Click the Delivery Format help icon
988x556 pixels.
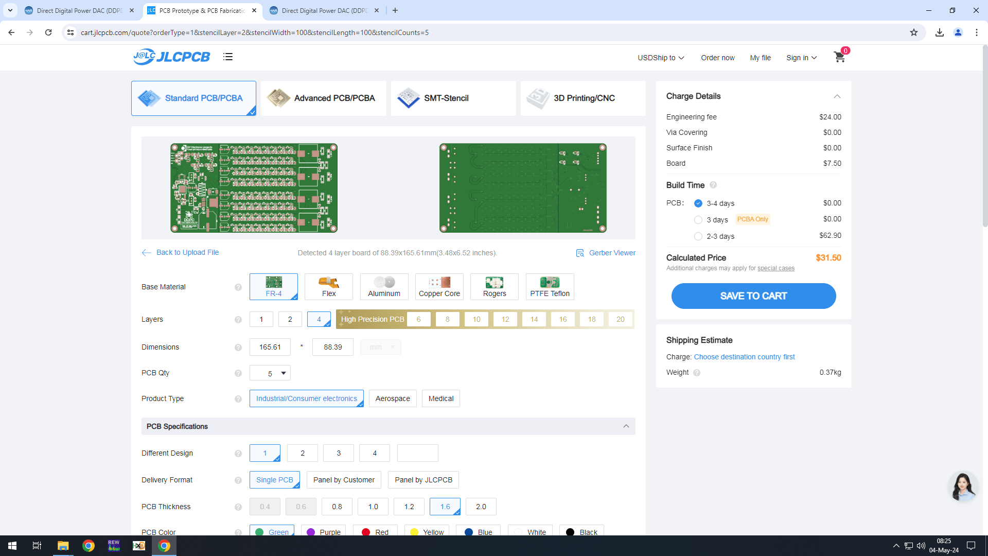(x=238, y=480)
